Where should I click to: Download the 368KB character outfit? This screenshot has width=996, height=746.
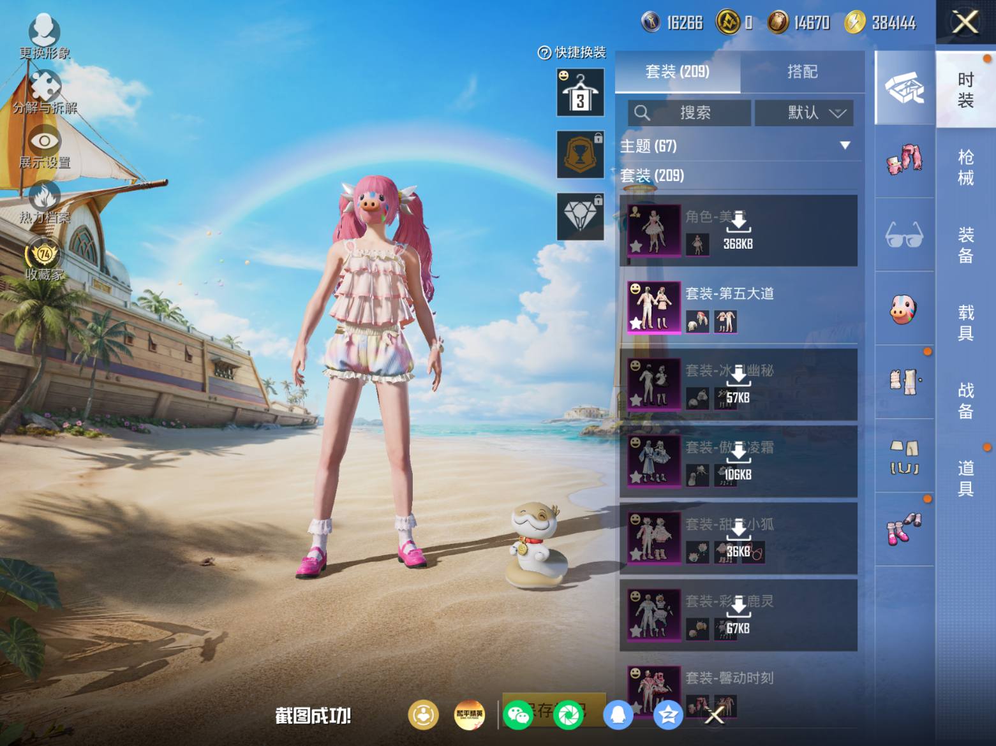point(738,230)
